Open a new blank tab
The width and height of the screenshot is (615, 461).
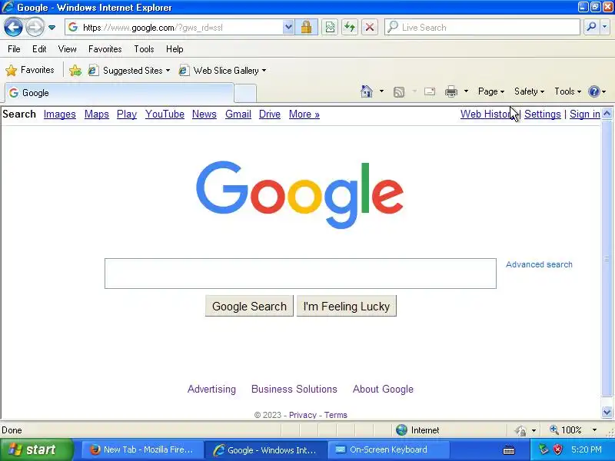coord(245,93)
